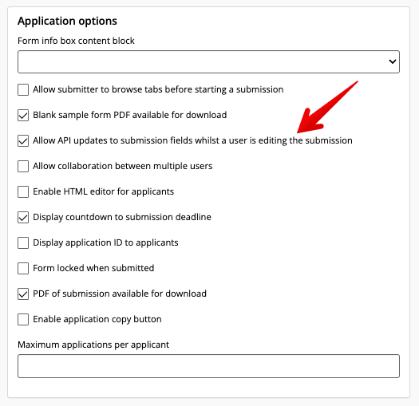
Task: Click the 'Display countdown to submission deadline' label
Action: pyautogui.click(x=122, y=217)
